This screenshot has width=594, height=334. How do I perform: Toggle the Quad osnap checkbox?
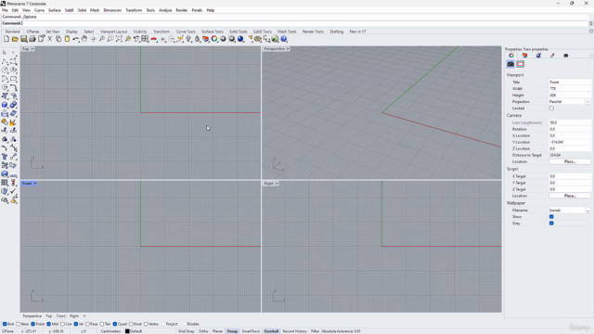(115, 324)
